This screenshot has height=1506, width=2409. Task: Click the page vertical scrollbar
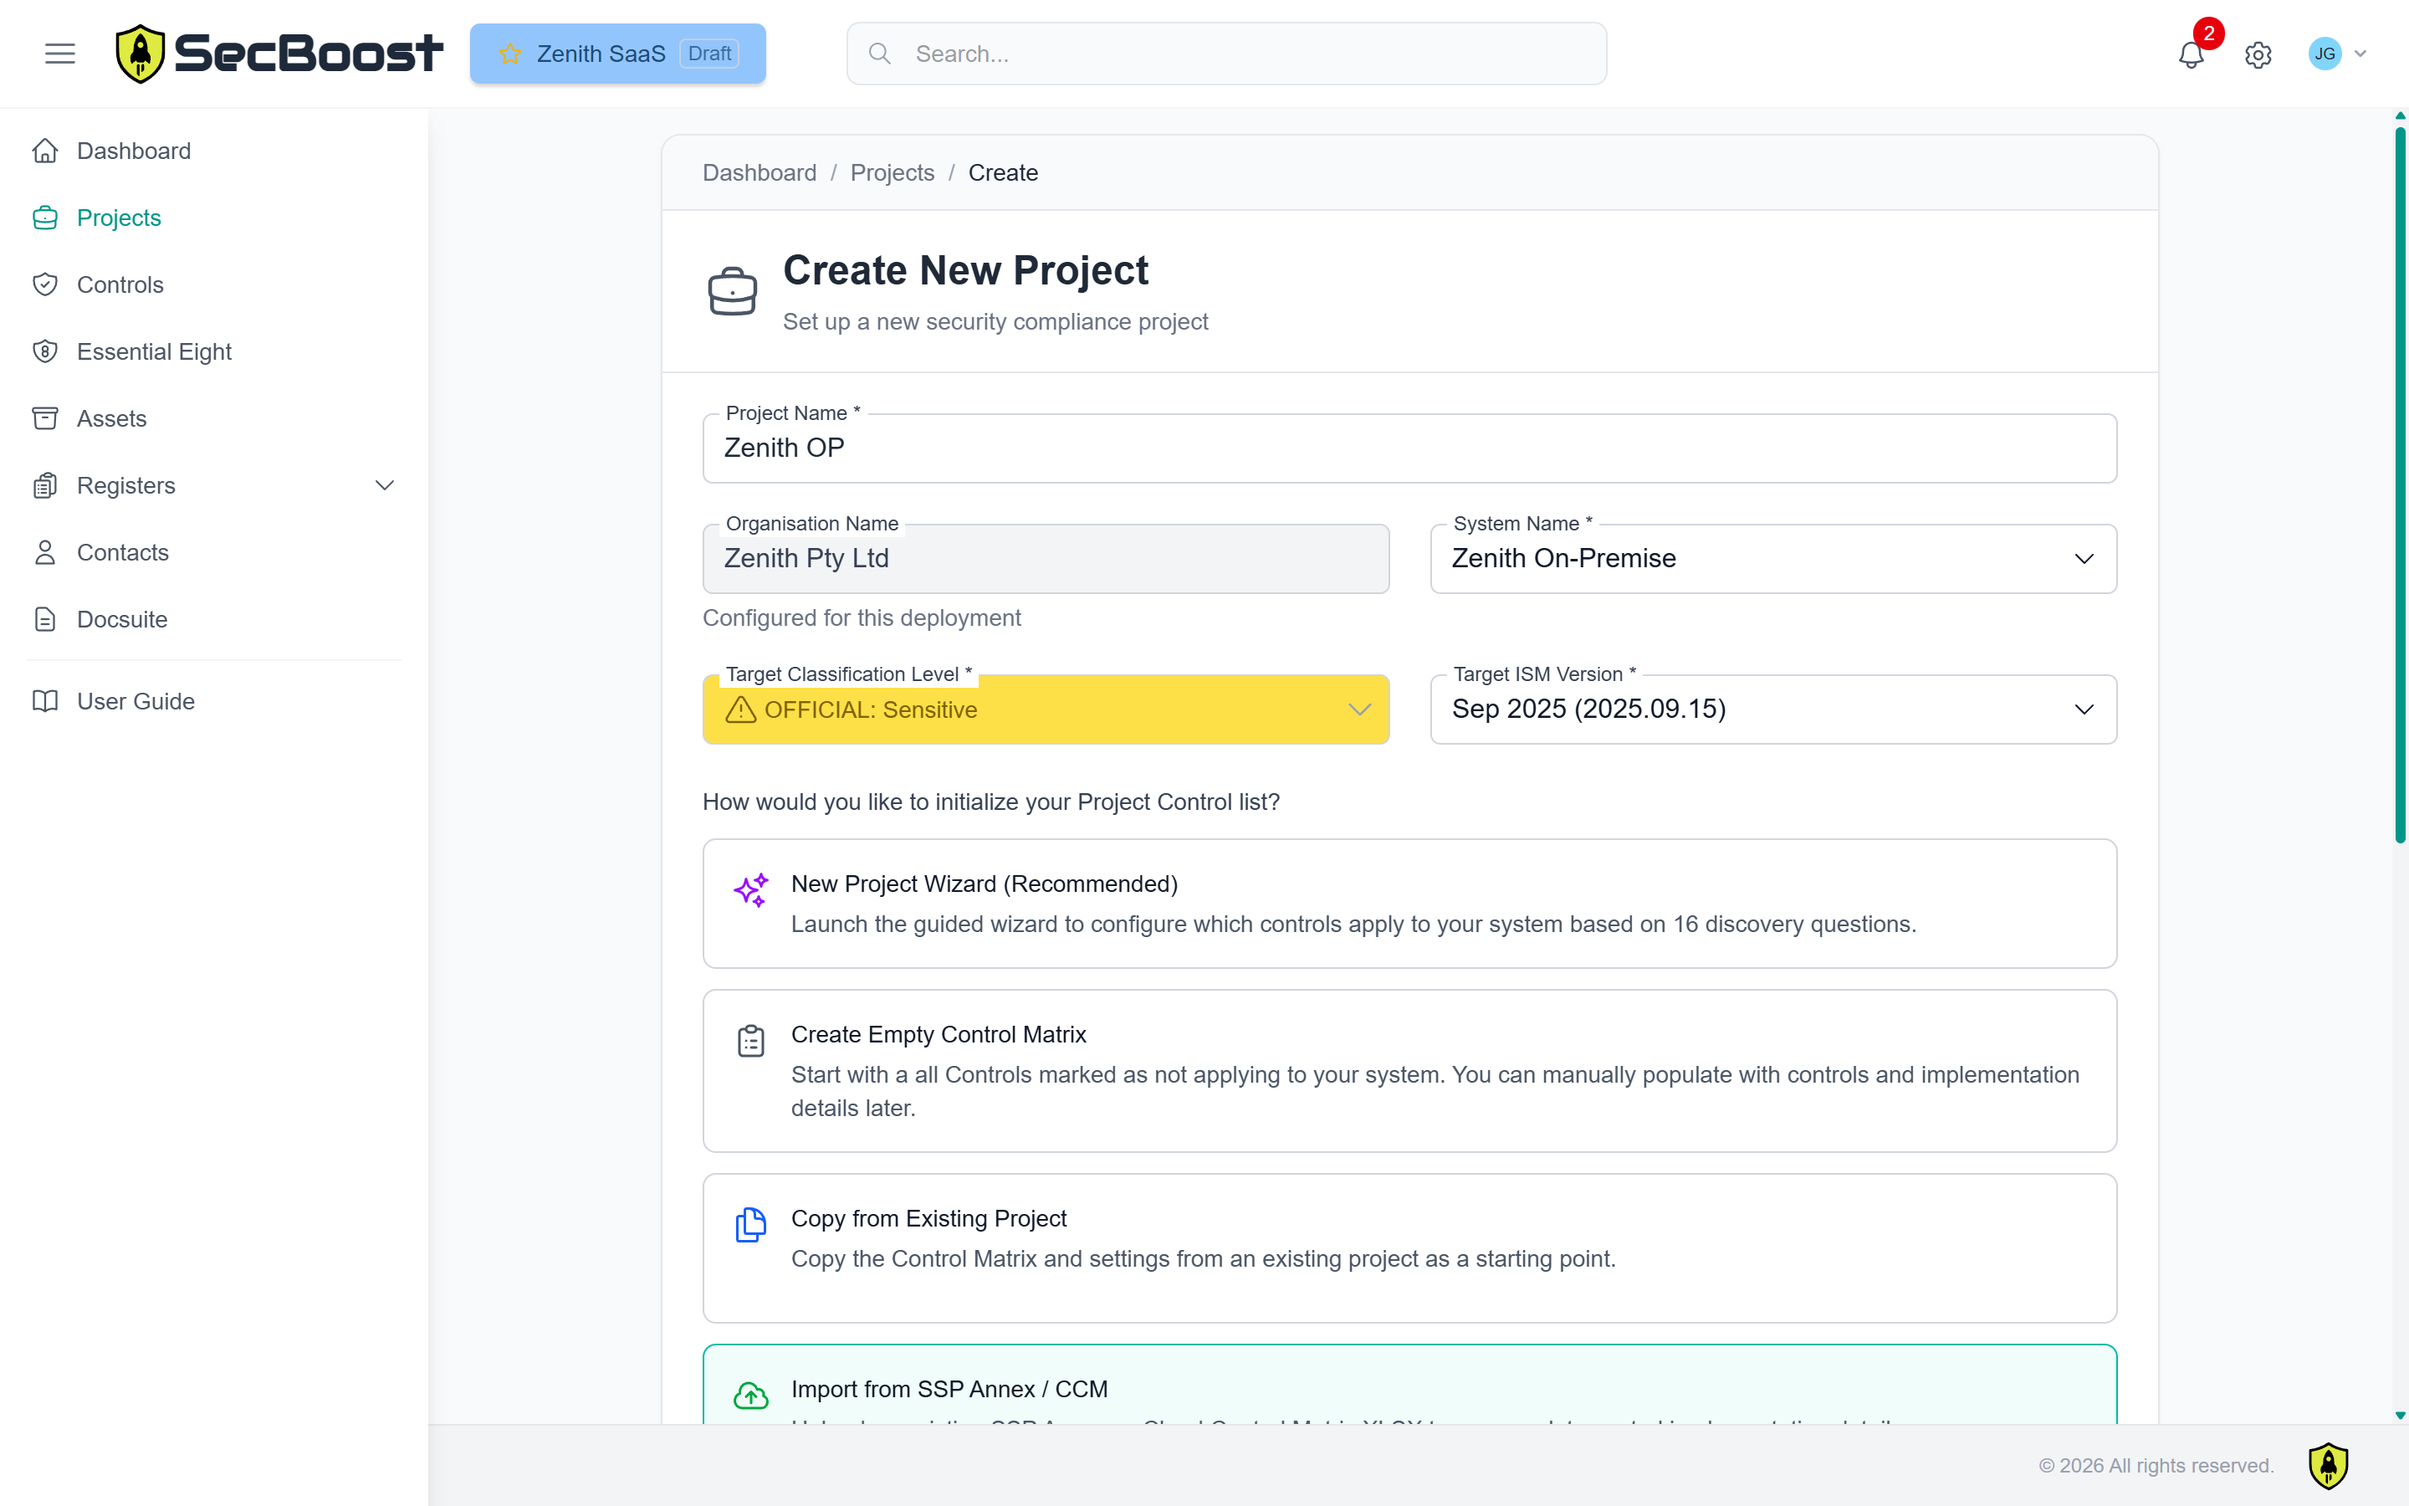pos(2399,478)
